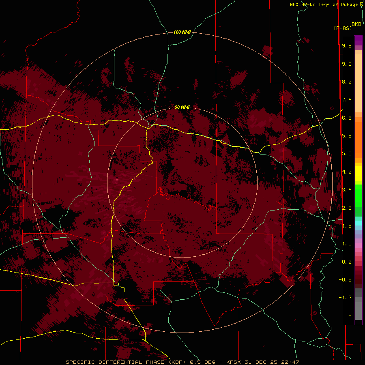Click the 9.8 value on color scale
Screen dimensions: 365x365
347,45
